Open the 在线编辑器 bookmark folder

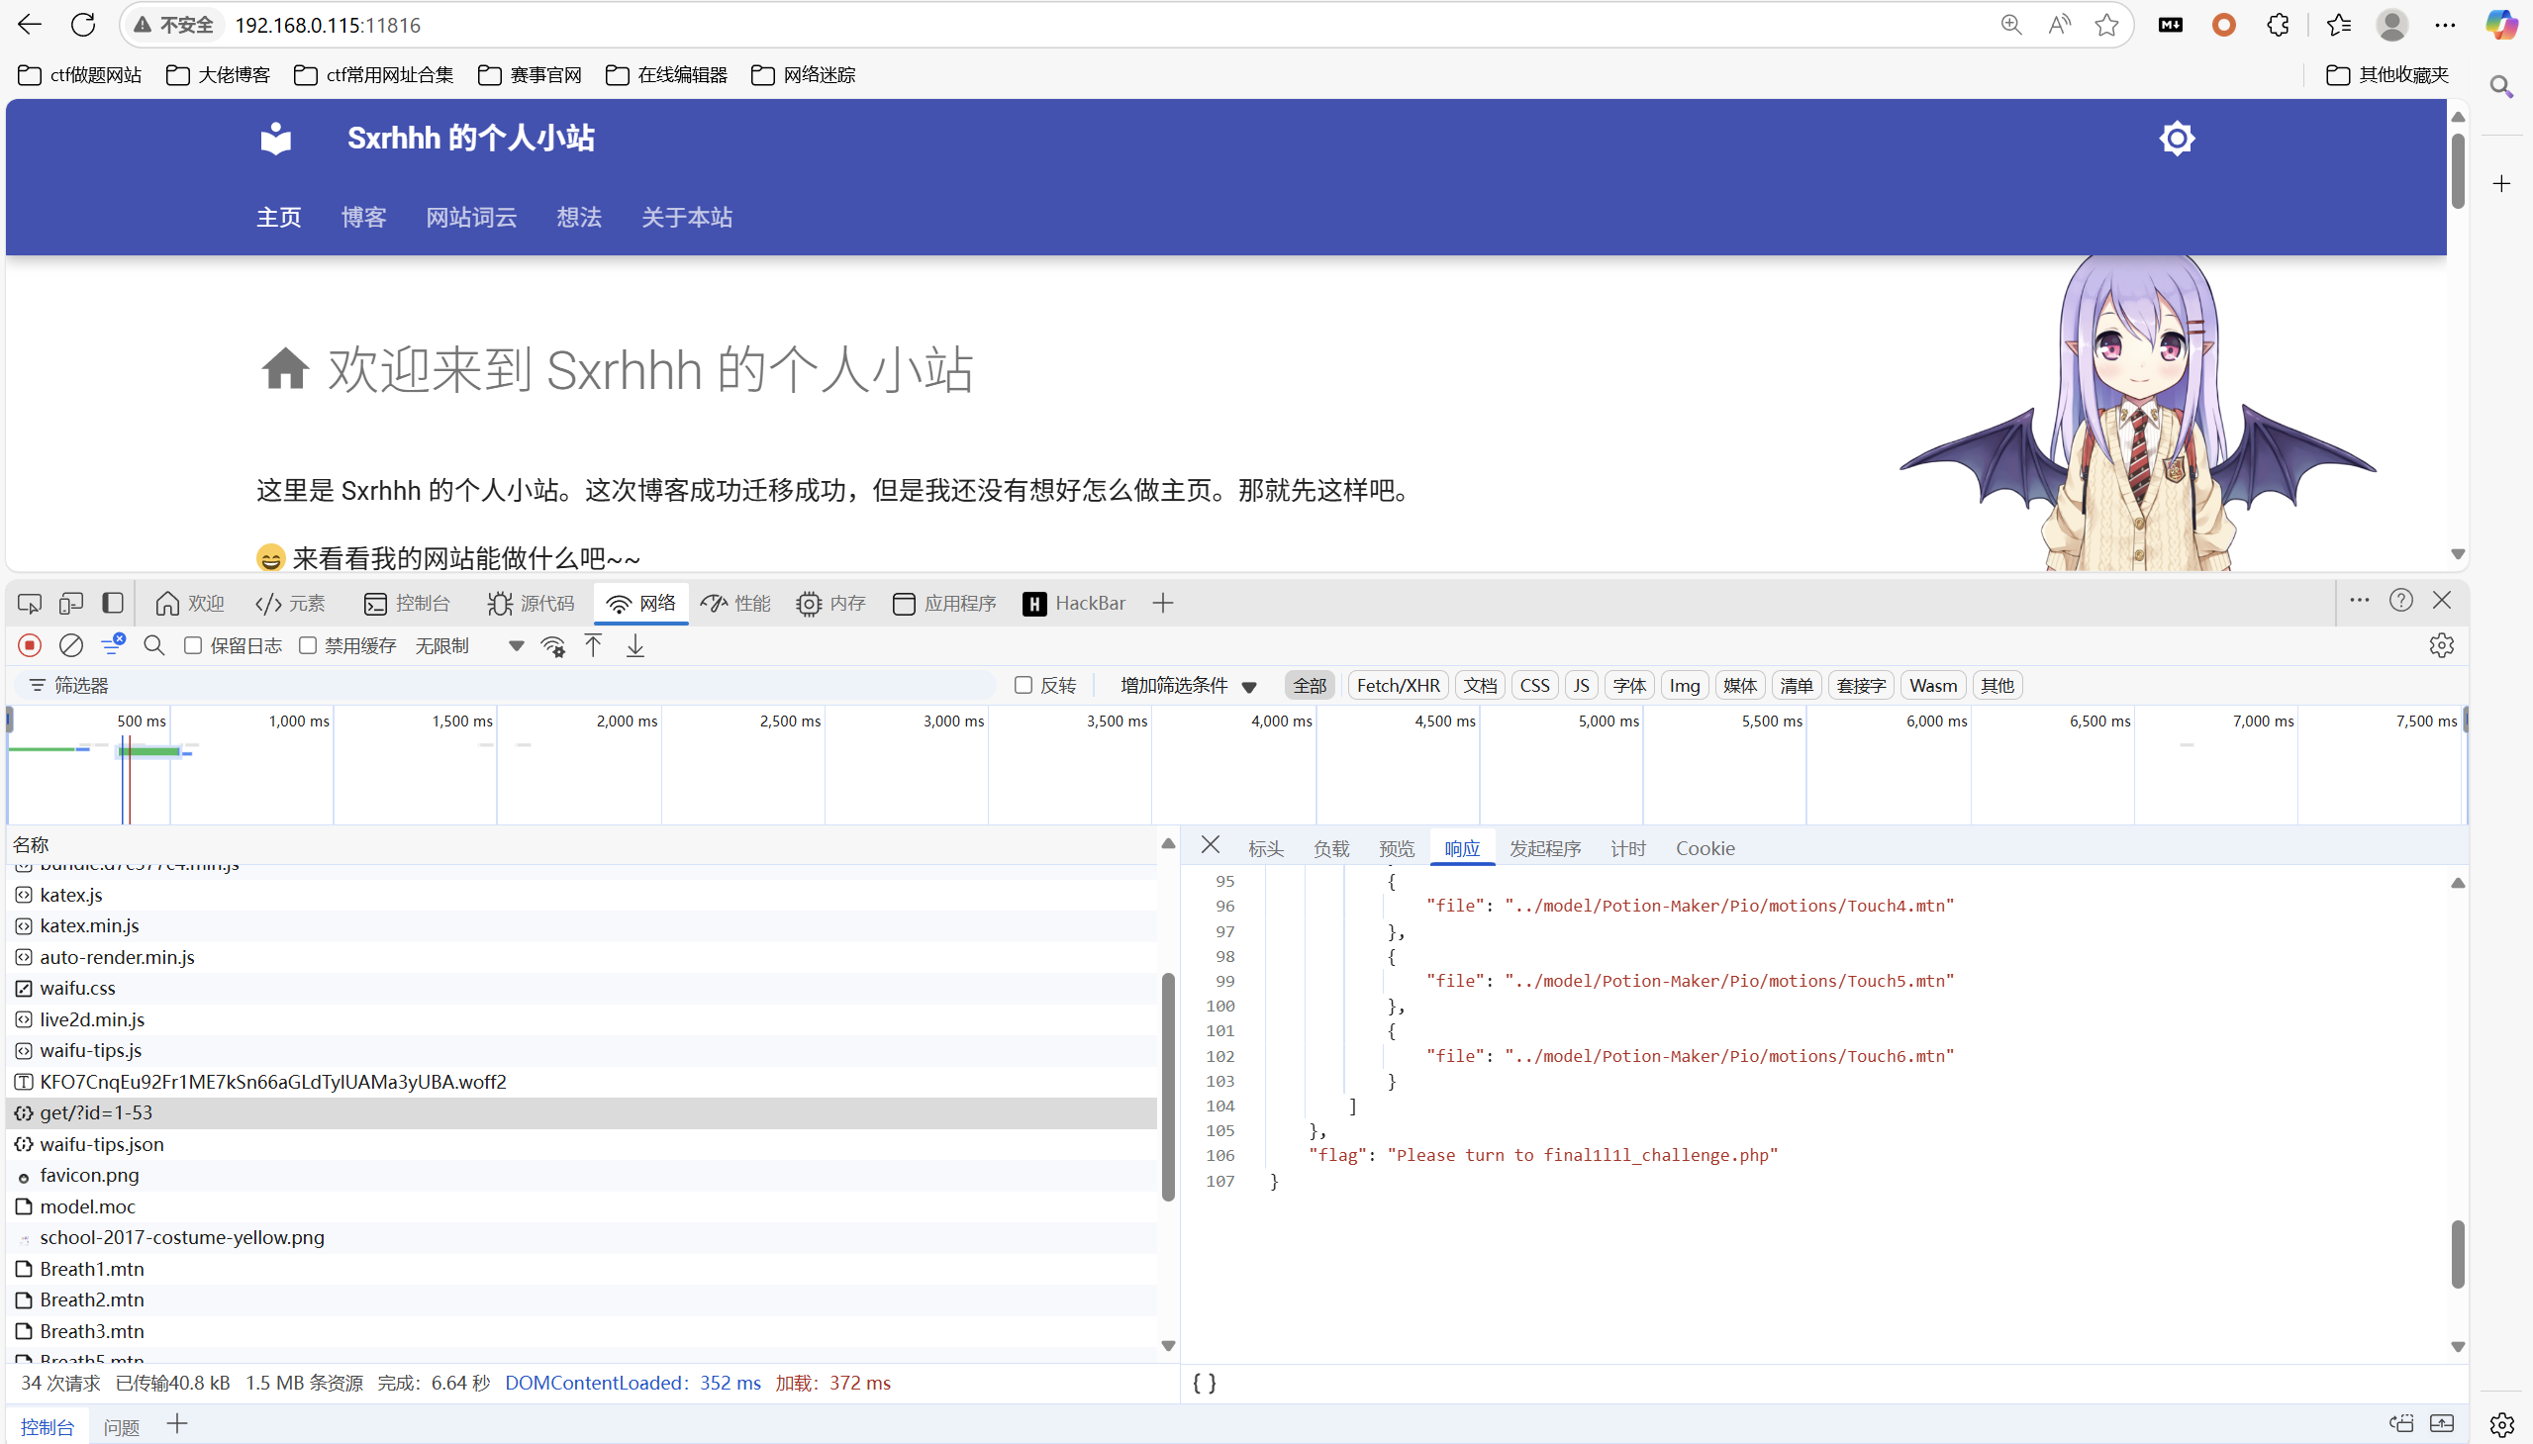pos(666,74)
